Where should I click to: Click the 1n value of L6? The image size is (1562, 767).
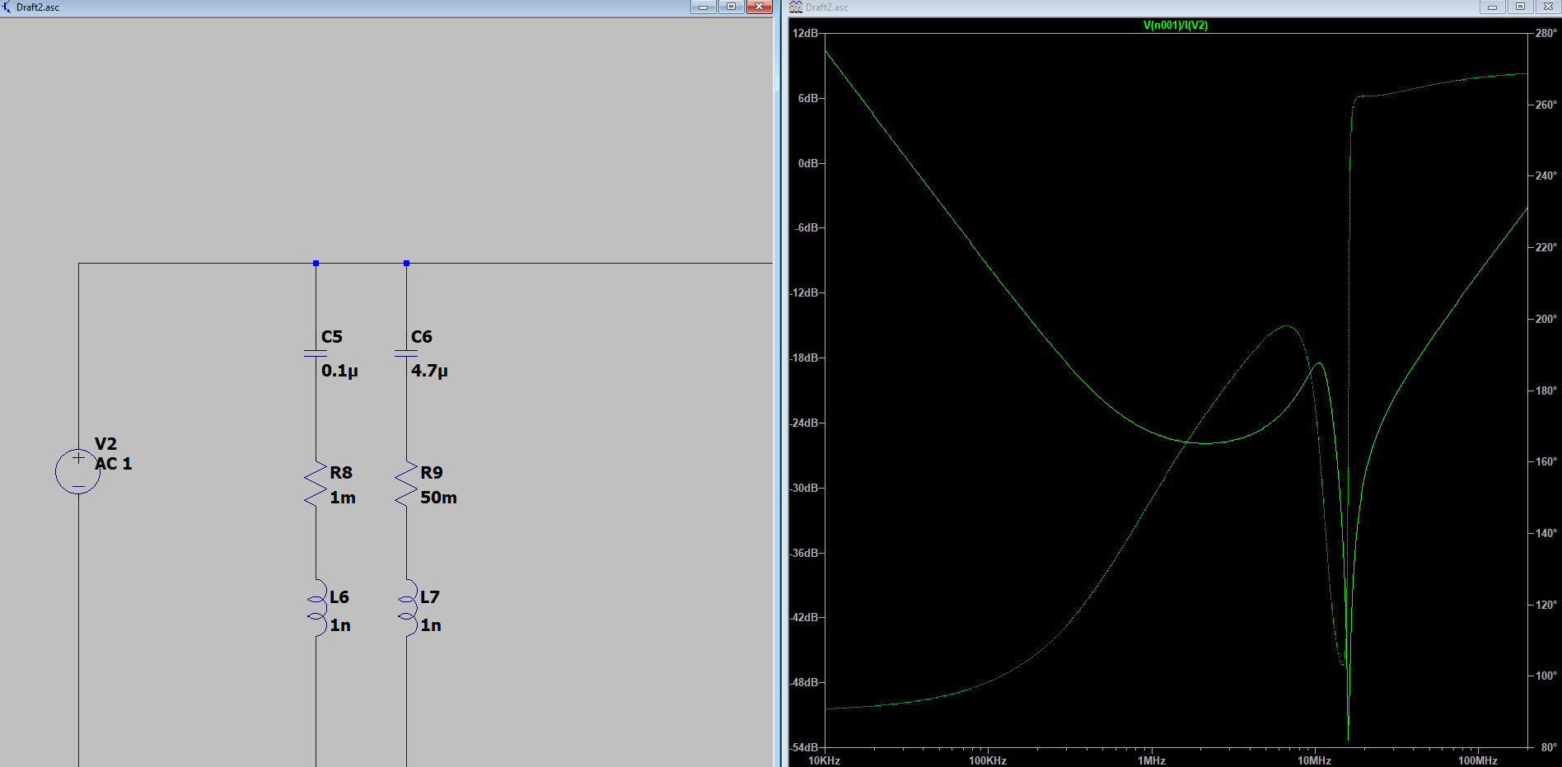point(340,625)
